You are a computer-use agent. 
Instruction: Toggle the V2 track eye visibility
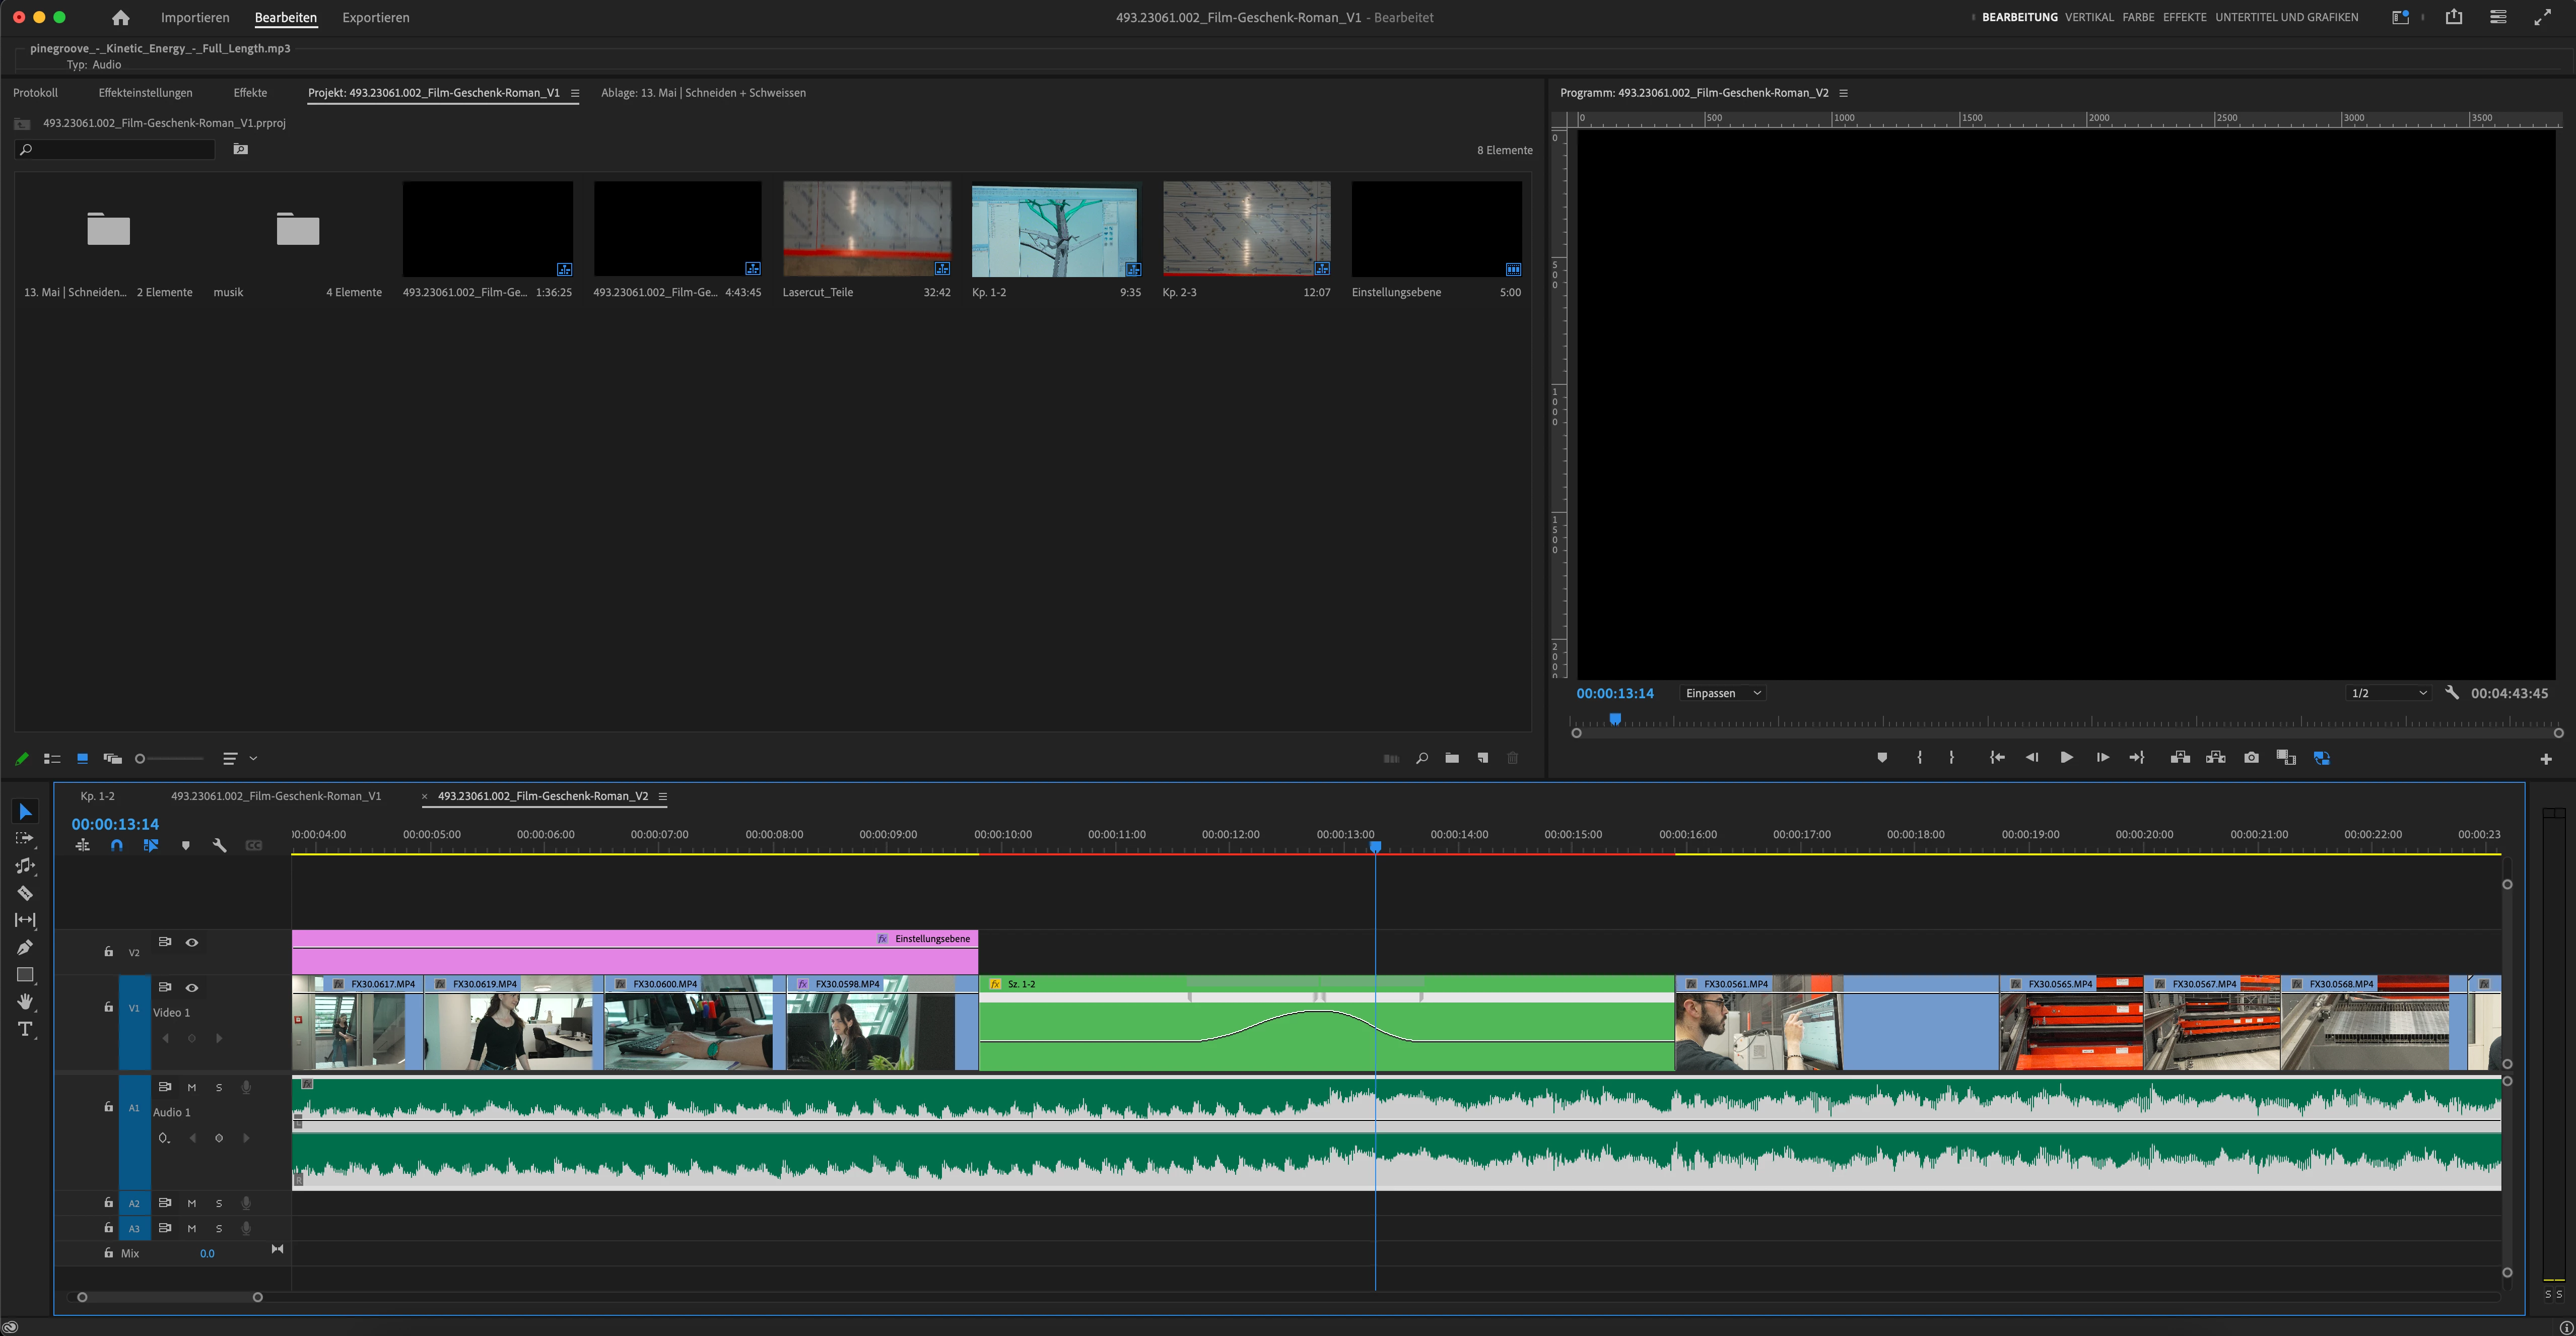pos(192,942)
